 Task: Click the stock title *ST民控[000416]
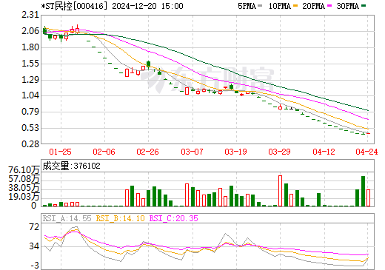pyautogui.click(x=75, y=6)
